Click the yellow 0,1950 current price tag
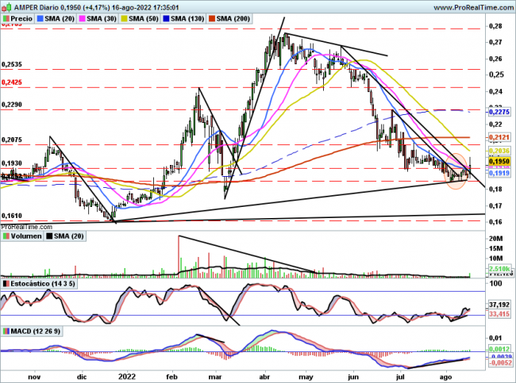This screenshot has height=383, width=516. point(499,160)
